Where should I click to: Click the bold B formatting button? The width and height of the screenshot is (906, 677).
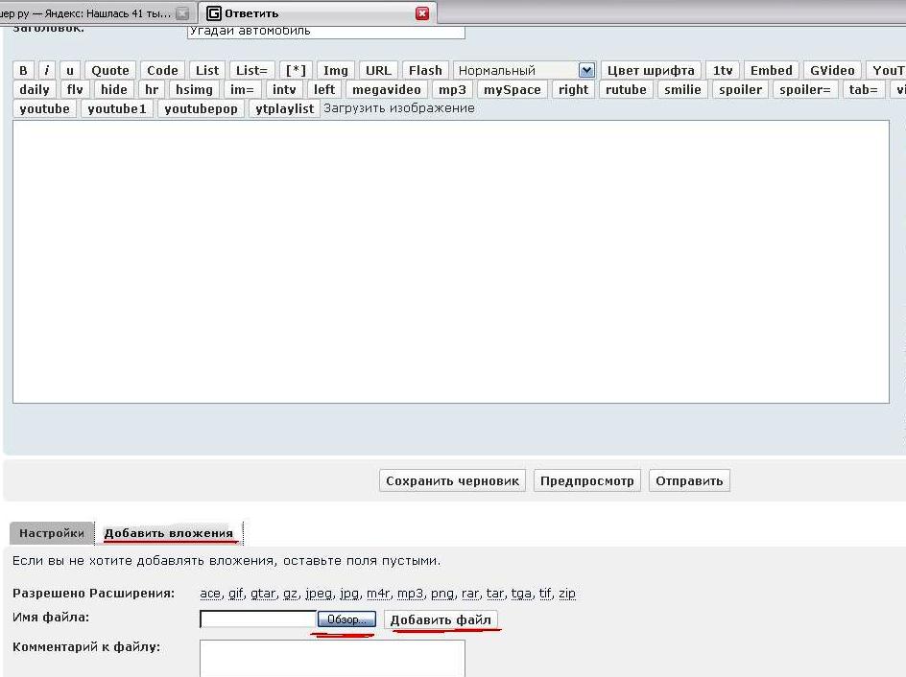(24, 70)
